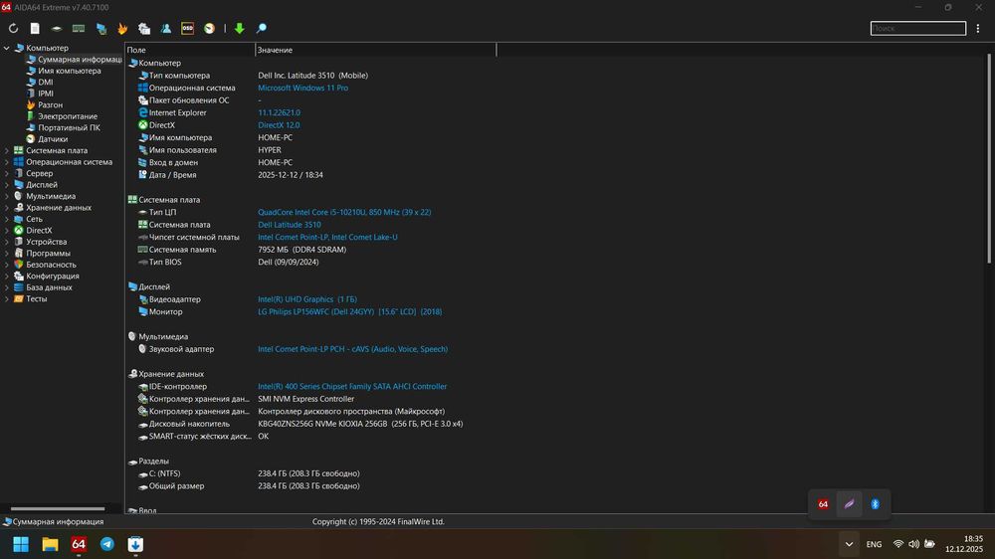Open Разгон in the sidebar tree
Viewport: 995px width, 559px height.
coord(45,105)
